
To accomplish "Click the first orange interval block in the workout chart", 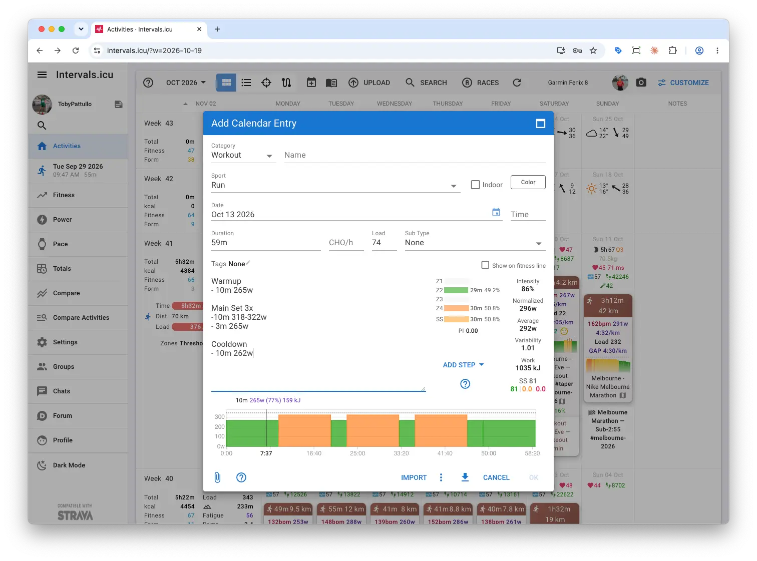I will pyautogui.click(x=304, y=430).
